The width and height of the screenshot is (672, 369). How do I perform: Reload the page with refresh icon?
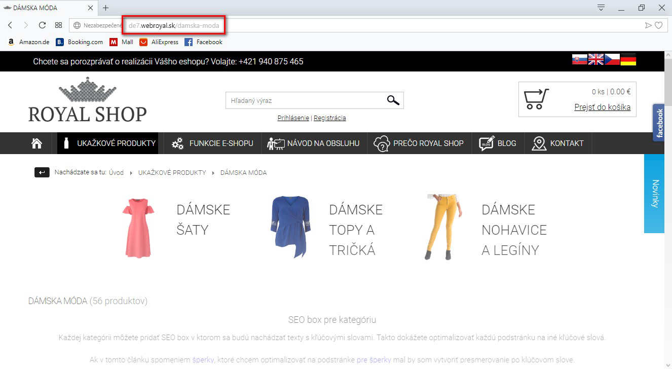tap(43, 25)
